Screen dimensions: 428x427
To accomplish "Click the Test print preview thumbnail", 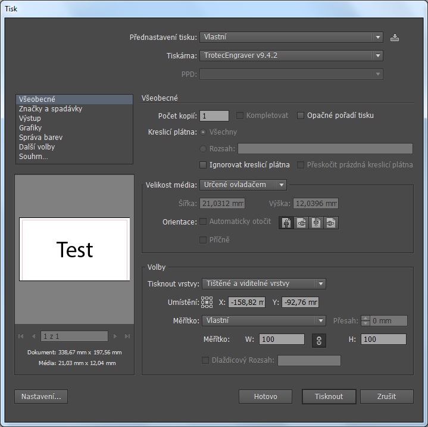I will tap(74, 249).
